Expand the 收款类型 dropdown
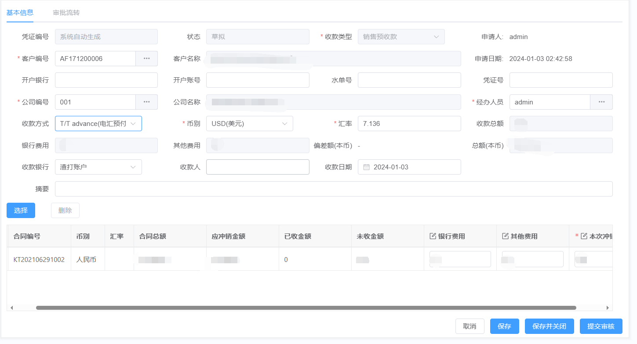 pos(401,37)
